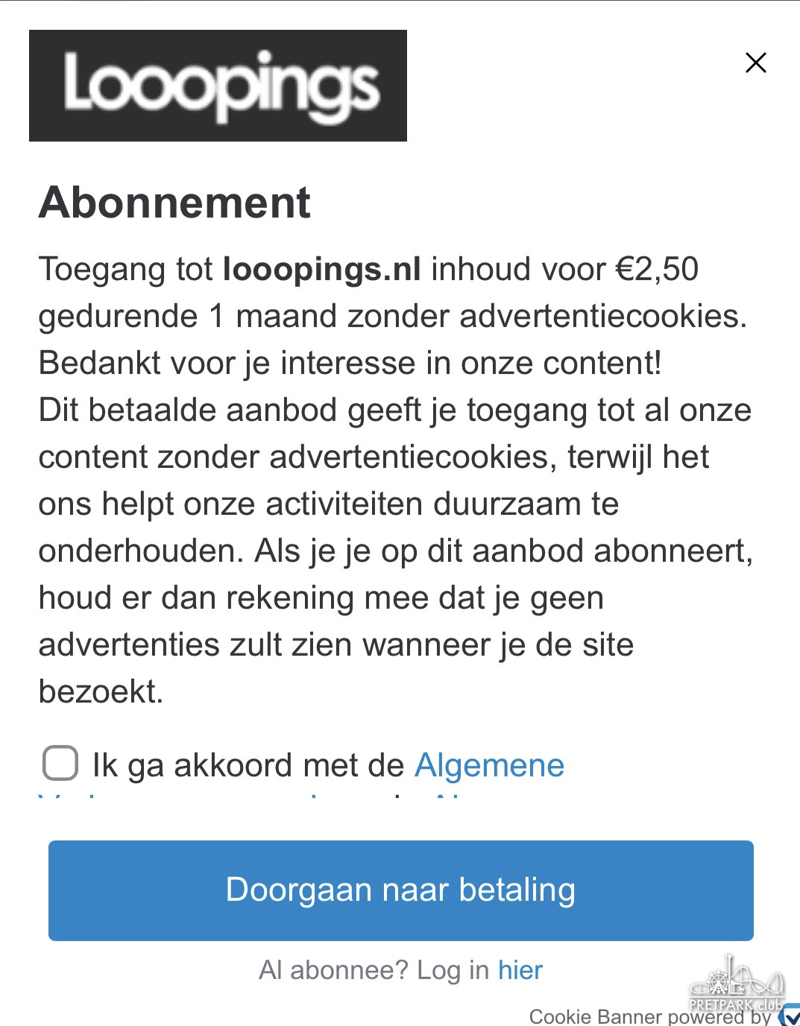This screenshot has width=800, height=1026.
Task: Click the Looopings logo banner
Action: (x=218, y=86)
